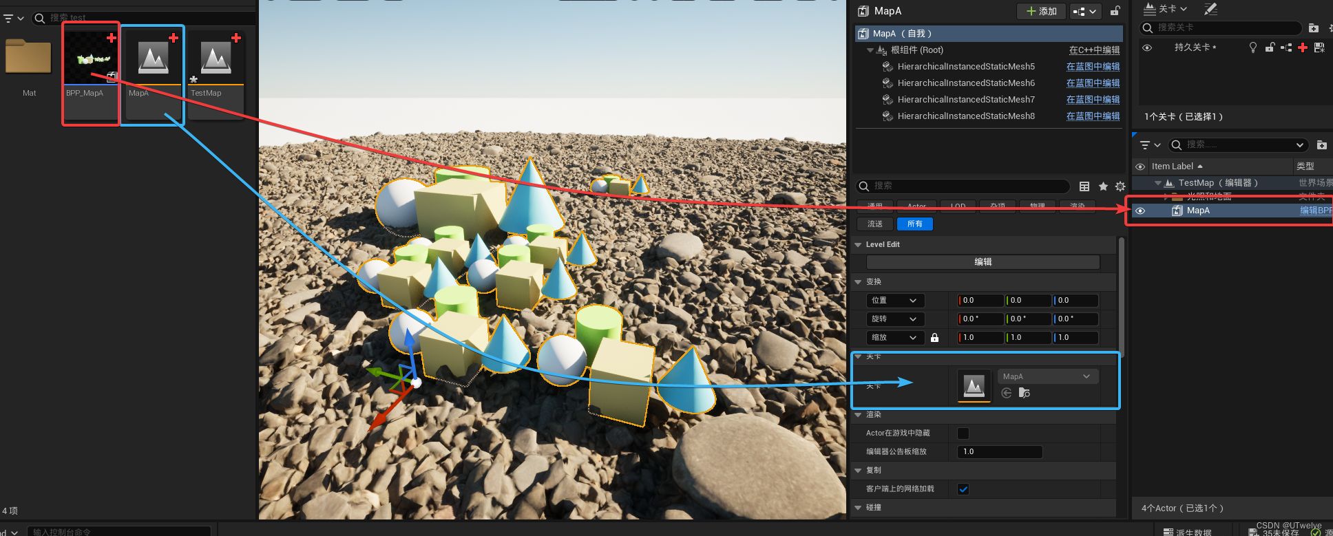
Task: Click the lock icon beside scale
Action: click(x=934, y=338)
